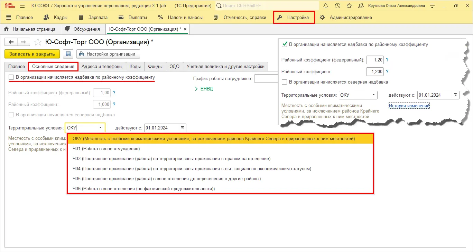Open Начальная страница home tab
Viewport: 473px width, 252px height.
point(30,29)
